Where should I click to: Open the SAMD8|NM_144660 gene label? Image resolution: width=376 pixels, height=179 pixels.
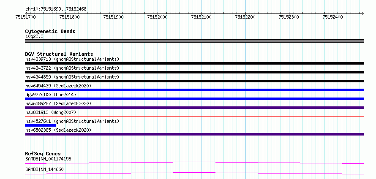point(44,169)
